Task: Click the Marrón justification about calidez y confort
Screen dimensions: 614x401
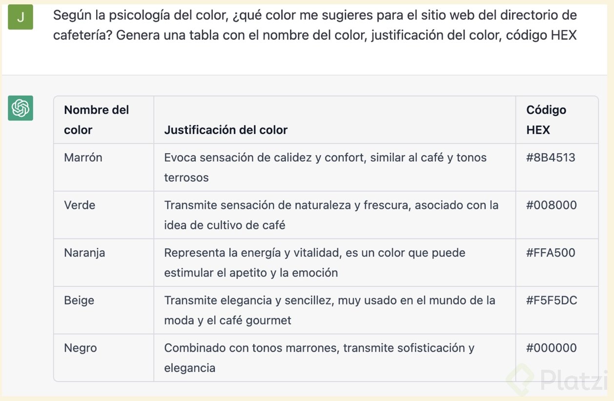Action: (325, 167)
